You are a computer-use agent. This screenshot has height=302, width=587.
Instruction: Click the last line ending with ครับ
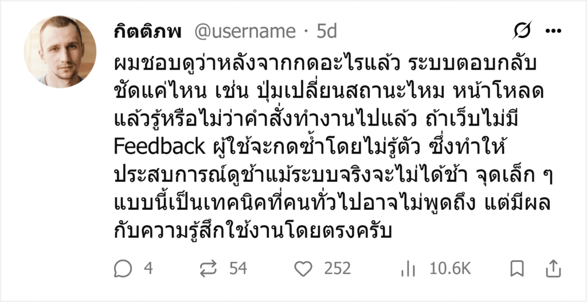coord(253,232)
